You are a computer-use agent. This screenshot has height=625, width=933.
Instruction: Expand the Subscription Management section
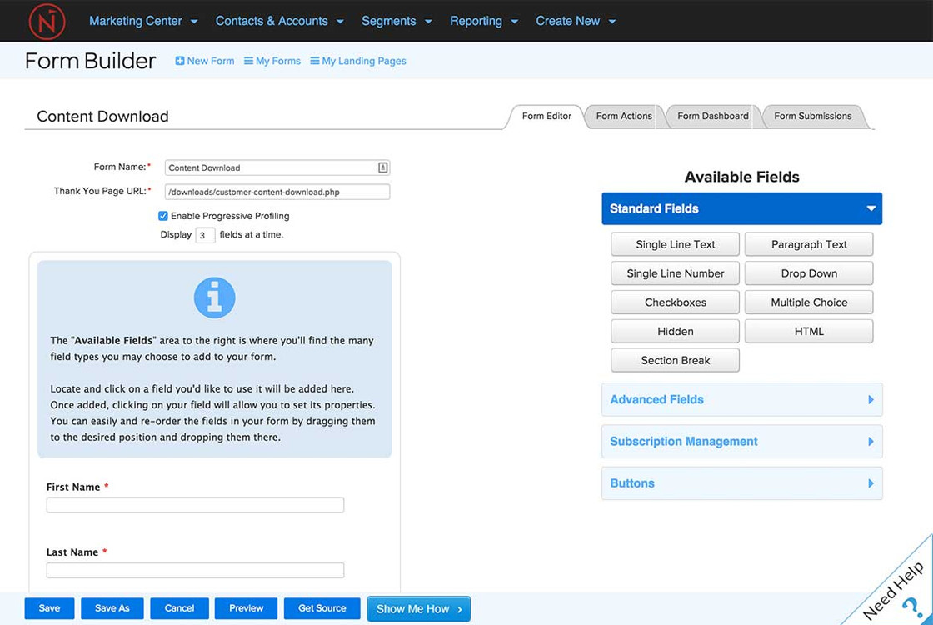[742, 441]
